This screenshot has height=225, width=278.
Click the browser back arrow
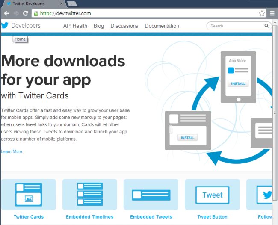point(6,13)
